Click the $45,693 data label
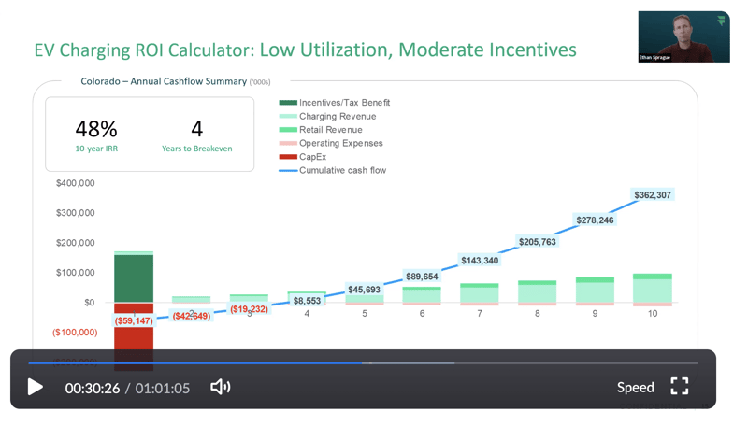This screenshot has height=426, width=748. 364,290
